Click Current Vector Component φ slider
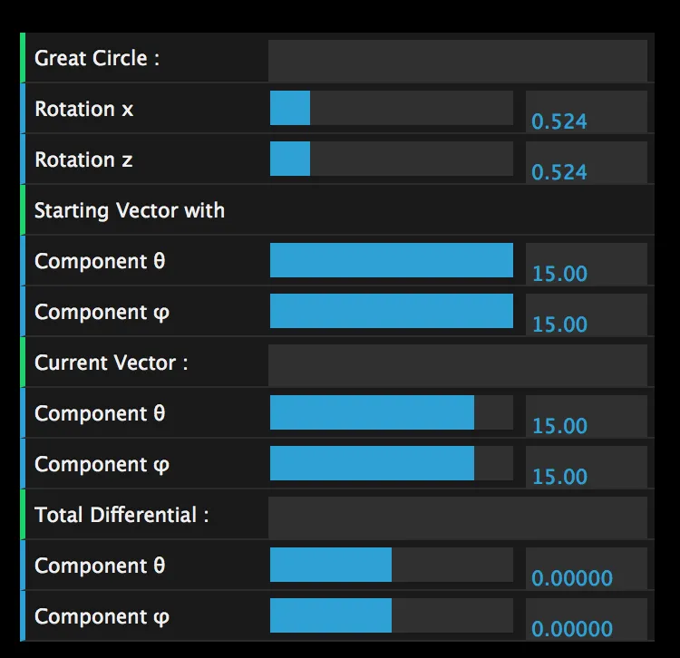 point(392,463)
